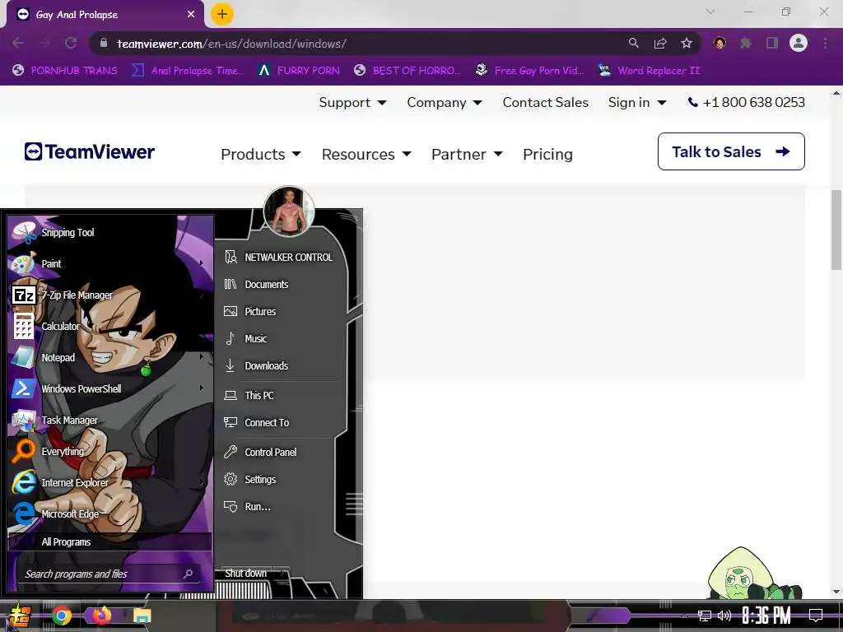843x632 pixels.
Task: Open Chrome's three-dot menu
Action: tap(825, 43)
